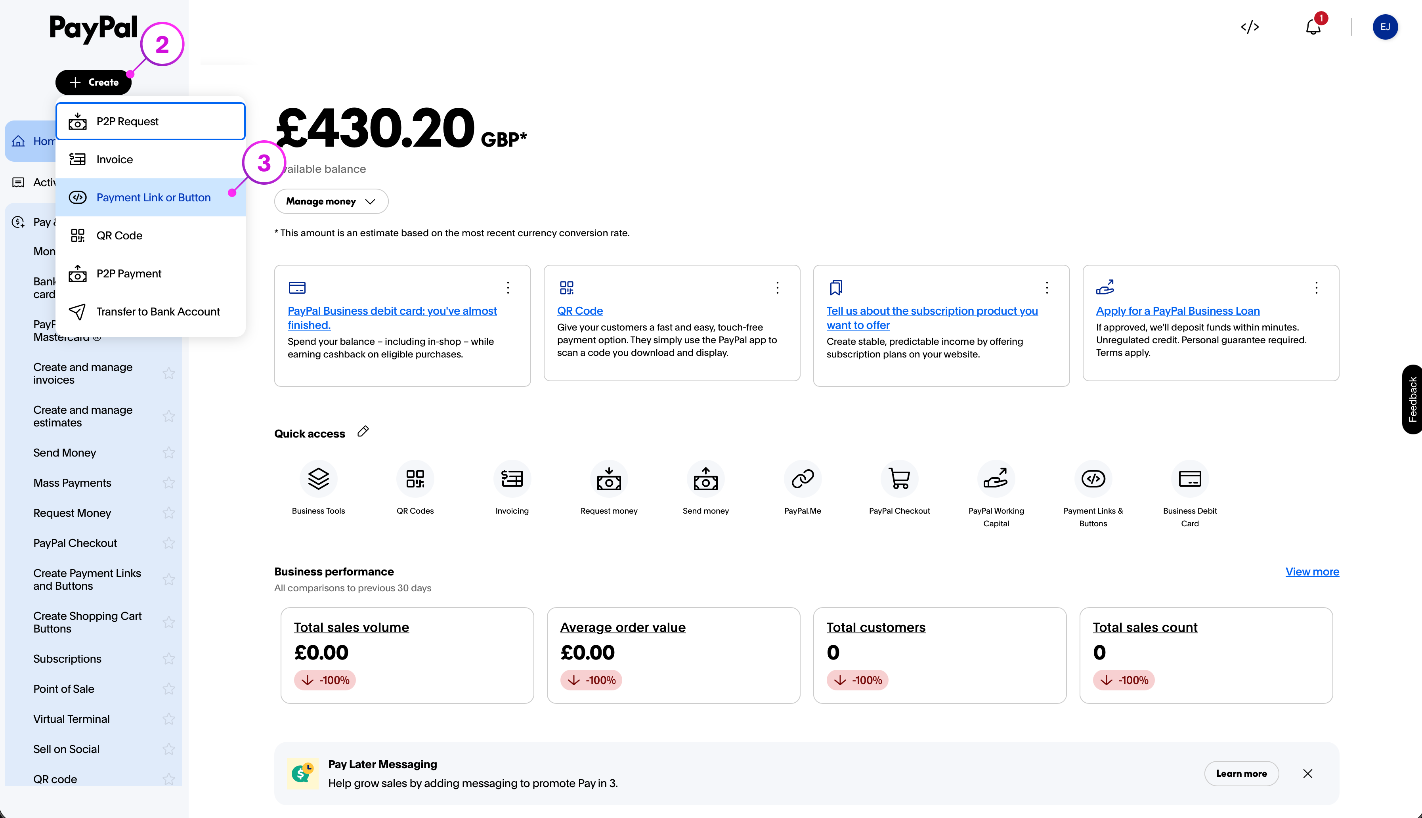This screenshot has width=1422, height=818.
Task: Choose Payment Link or Button in the menu
Action: click(151, 197)
